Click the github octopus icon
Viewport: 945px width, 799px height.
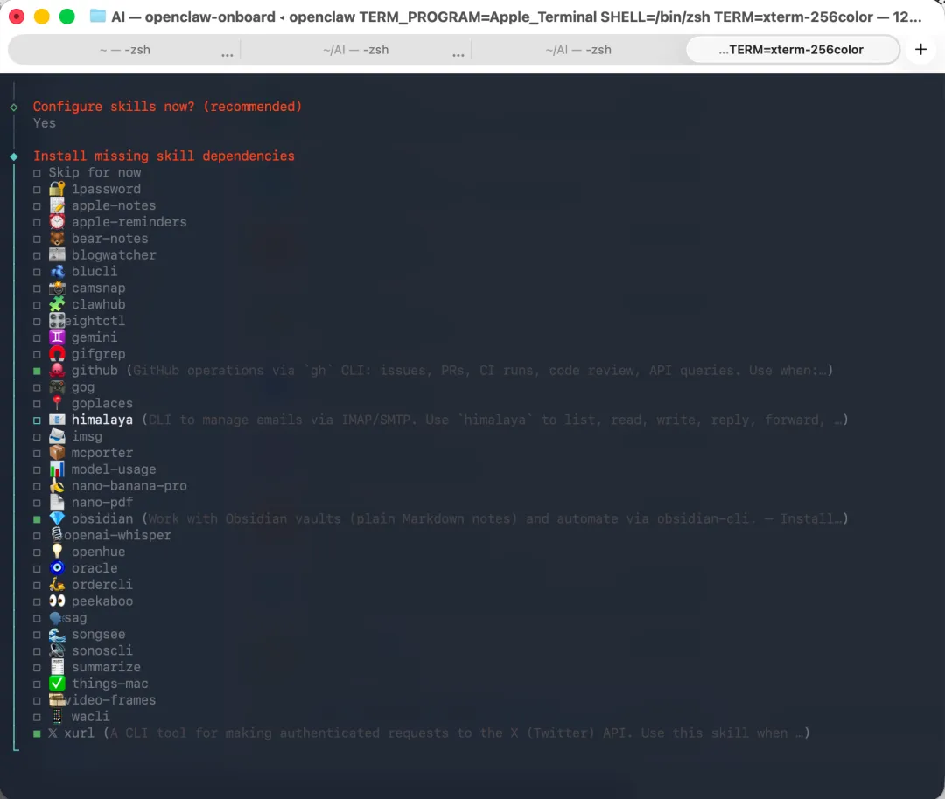(57, 371)
